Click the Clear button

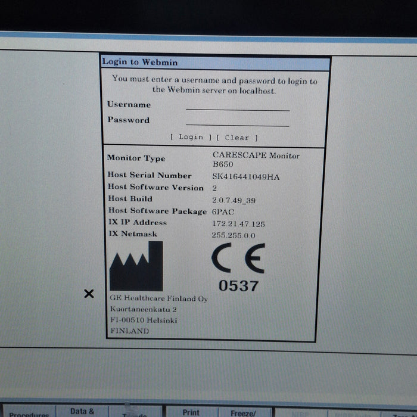237,138
